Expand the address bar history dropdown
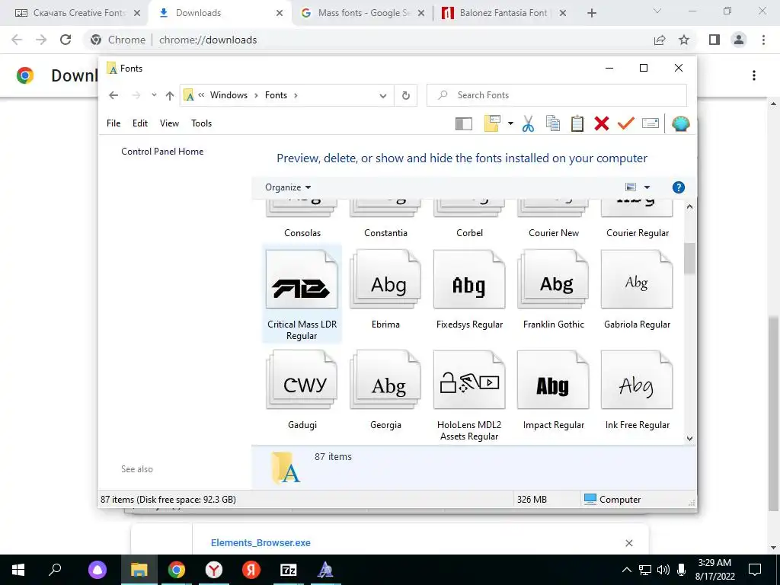The image size is (780, 585). [x=383, y=95]
